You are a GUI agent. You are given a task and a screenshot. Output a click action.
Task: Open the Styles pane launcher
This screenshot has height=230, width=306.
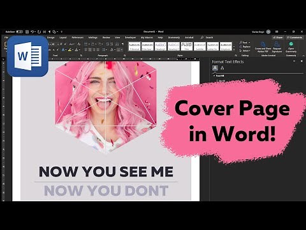236,56
